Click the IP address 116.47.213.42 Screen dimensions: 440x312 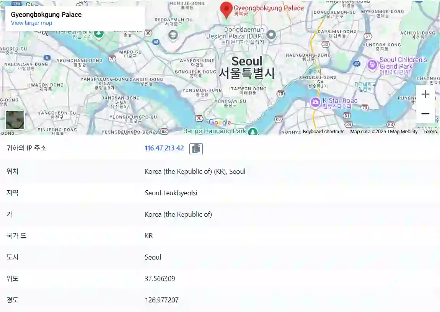(164, 148)
